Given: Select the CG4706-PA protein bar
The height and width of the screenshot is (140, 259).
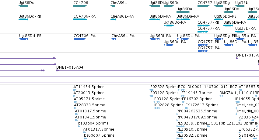Looking at the screenshot, I should point(80,39).
